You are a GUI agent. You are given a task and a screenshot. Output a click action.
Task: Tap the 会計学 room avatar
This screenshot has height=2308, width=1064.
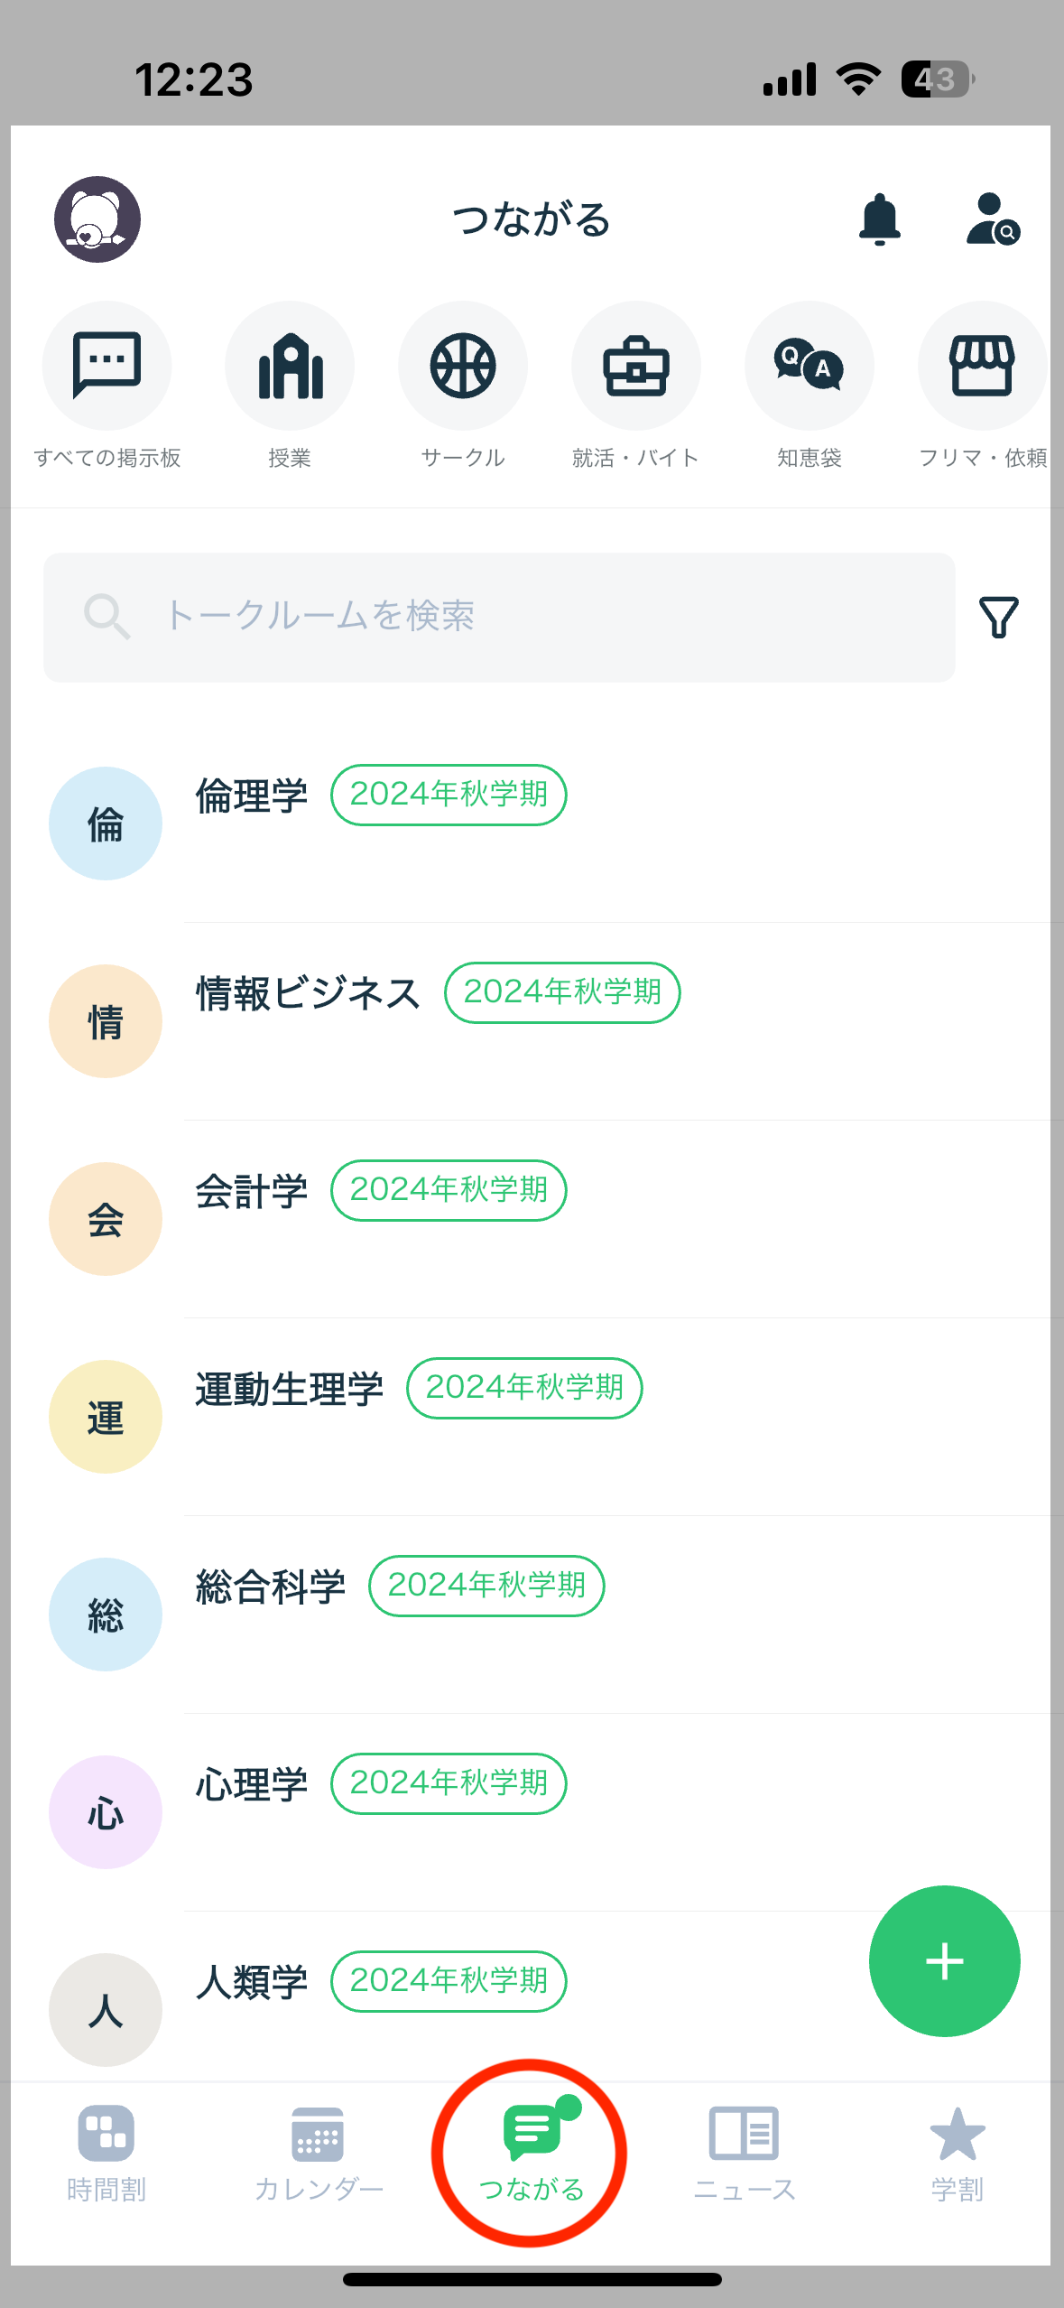click(106, 1219)
